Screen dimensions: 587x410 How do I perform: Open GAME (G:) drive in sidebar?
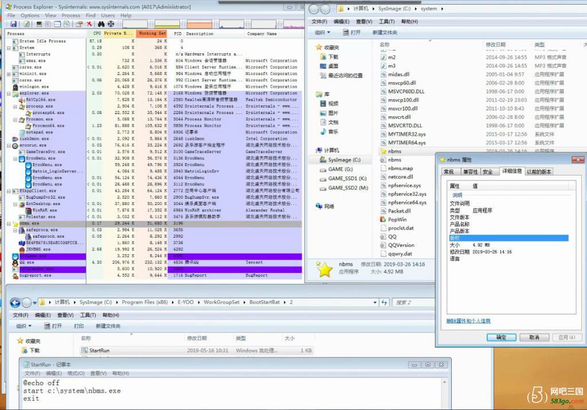click(x=341, y=169)
